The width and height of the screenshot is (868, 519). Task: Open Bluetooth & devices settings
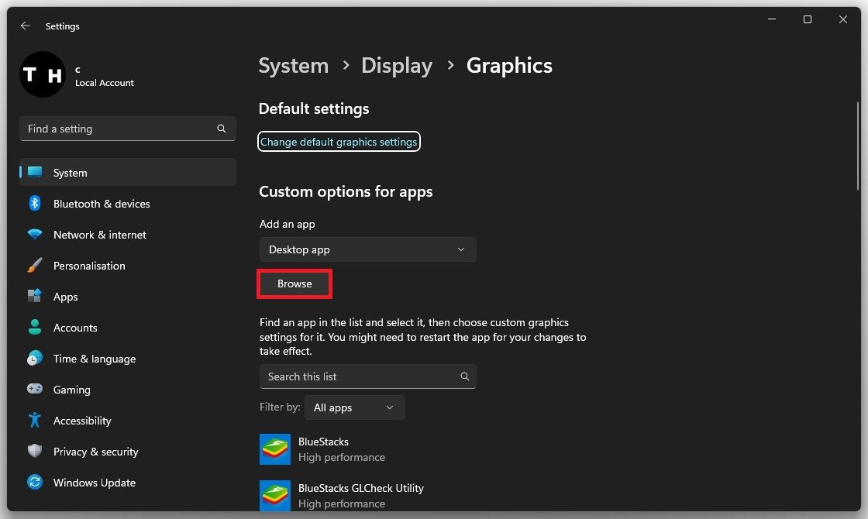(x=101, y=204)
